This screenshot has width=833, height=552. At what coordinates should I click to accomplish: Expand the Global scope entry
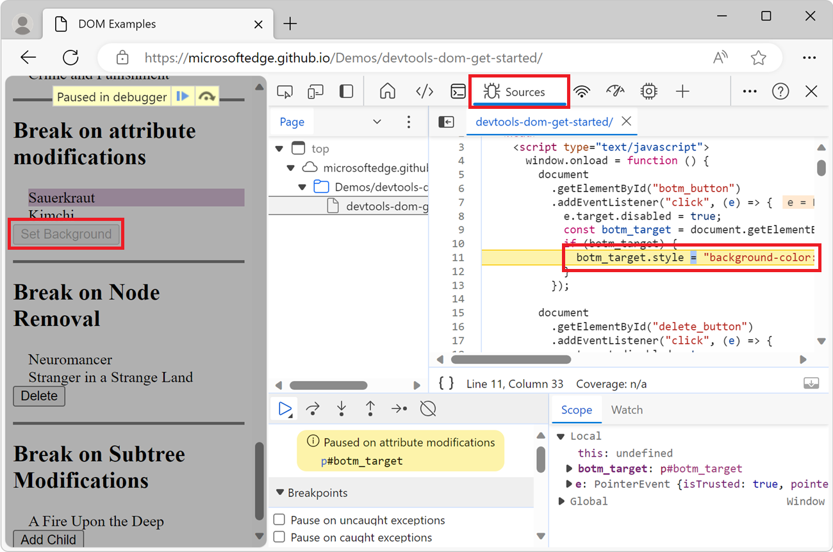[x=563, y=501]
